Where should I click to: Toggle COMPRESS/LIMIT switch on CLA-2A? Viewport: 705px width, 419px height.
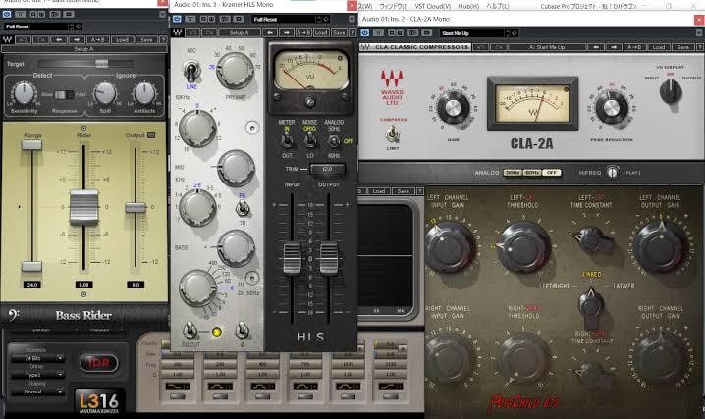tap(392, 133)
